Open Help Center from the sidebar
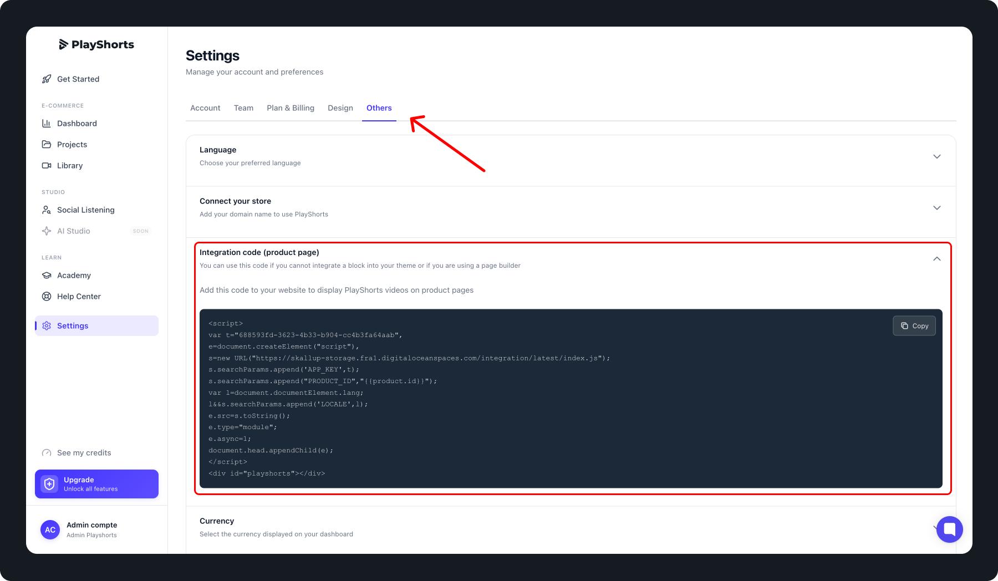 97,296
